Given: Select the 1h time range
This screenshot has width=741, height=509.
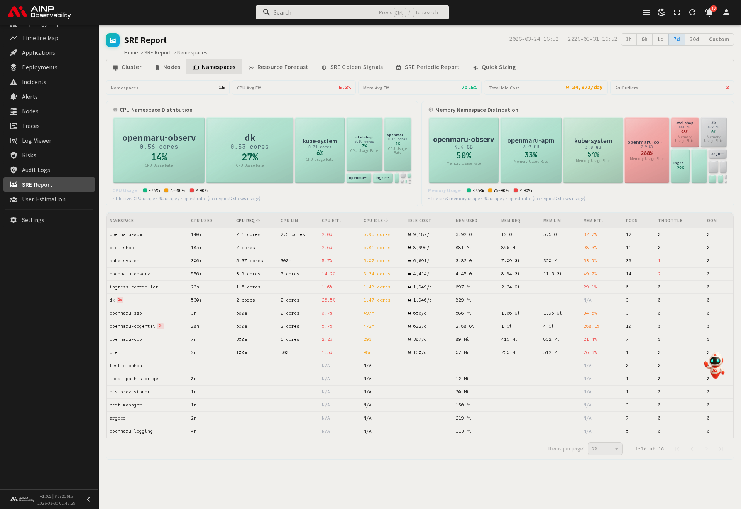Looking at the screenshot, I should (628, 39).
